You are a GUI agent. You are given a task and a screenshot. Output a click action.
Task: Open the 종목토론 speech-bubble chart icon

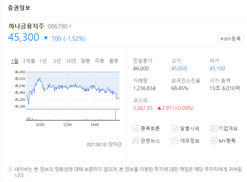click(135, 129)
